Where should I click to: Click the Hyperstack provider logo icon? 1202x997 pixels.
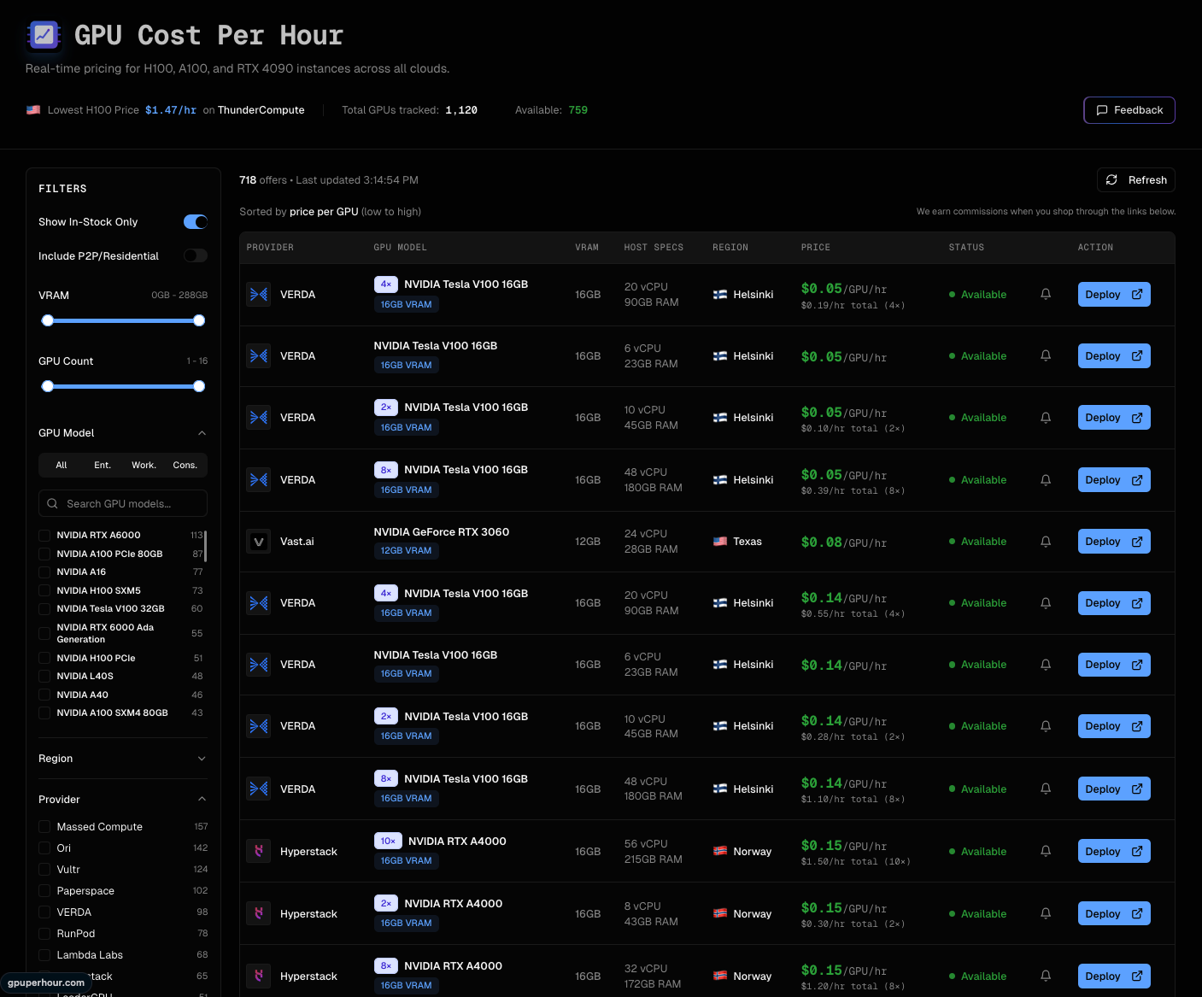click(x=258, y=851)
